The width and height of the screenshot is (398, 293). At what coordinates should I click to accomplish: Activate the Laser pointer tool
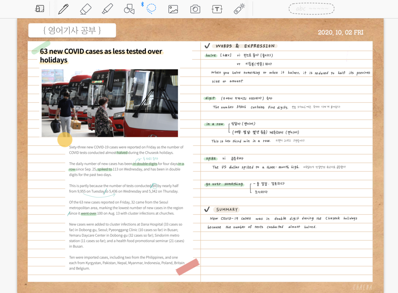click(239, 9)
